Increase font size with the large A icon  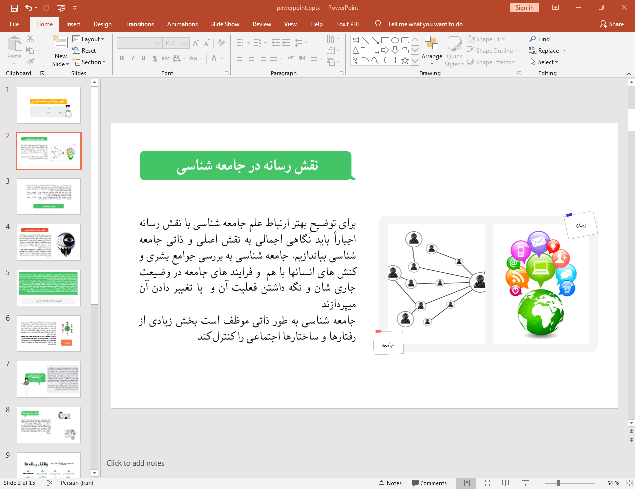coord(196,43)
